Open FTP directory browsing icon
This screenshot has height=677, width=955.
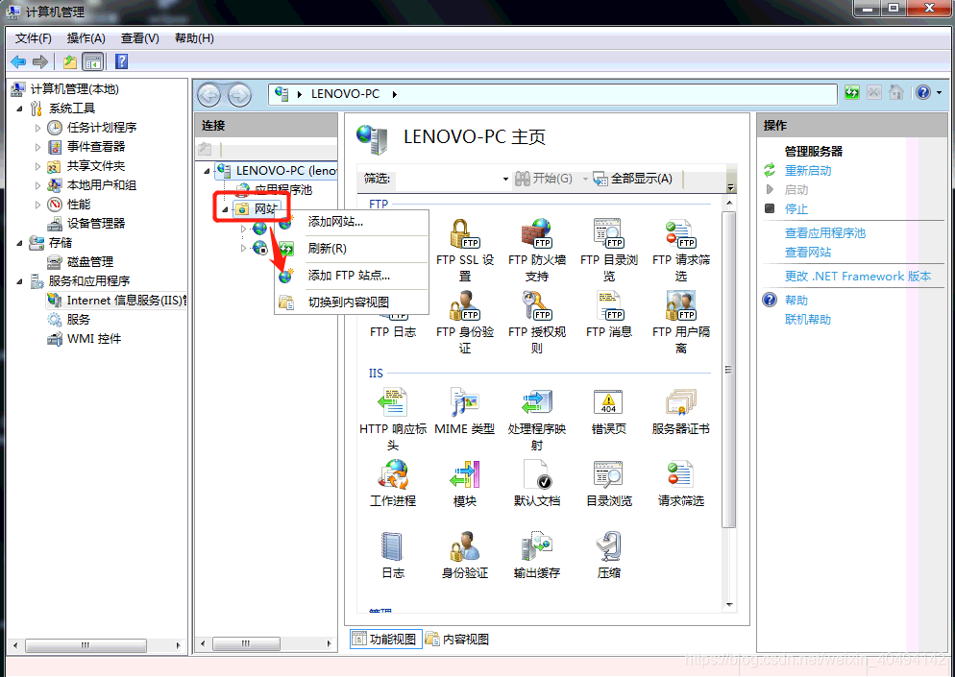pyautogui.click(x=608, y=233)
